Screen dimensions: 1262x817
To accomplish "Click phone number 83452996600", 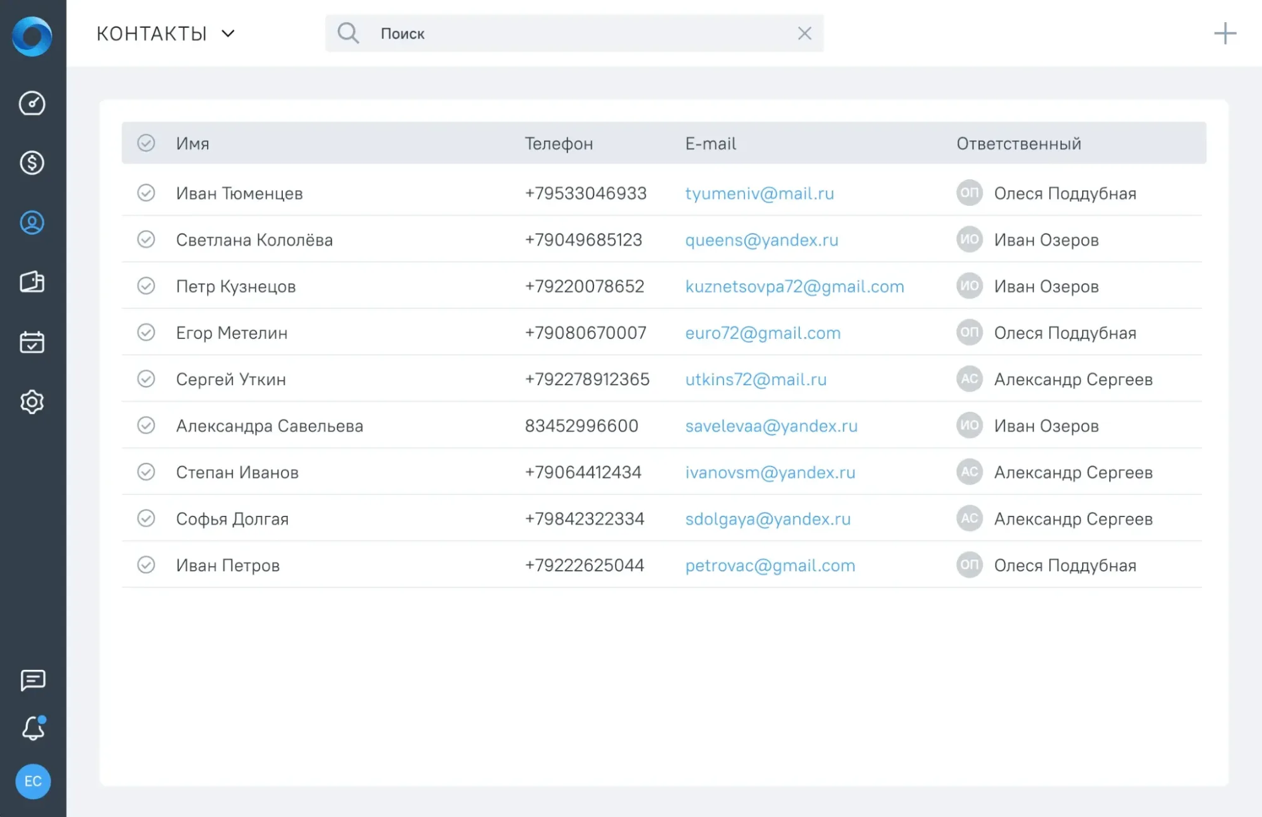I will coord(581,426).
